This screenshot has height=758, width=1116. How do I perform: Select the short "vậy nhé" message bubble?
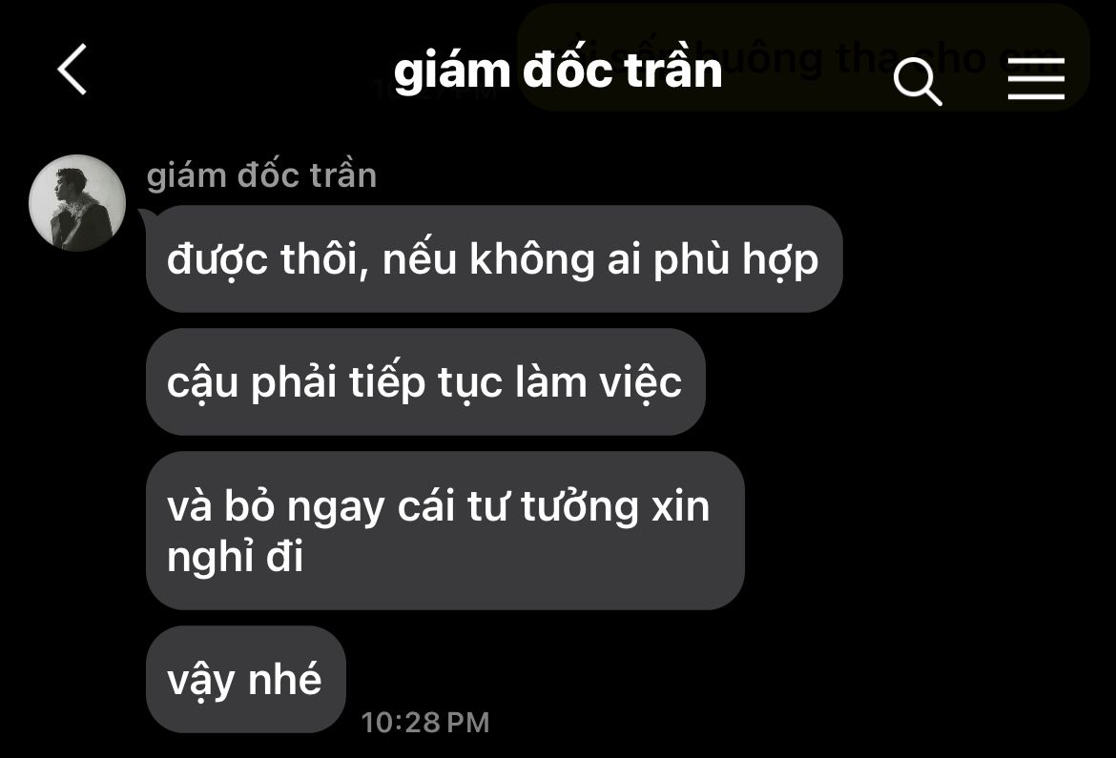point(245,679)
